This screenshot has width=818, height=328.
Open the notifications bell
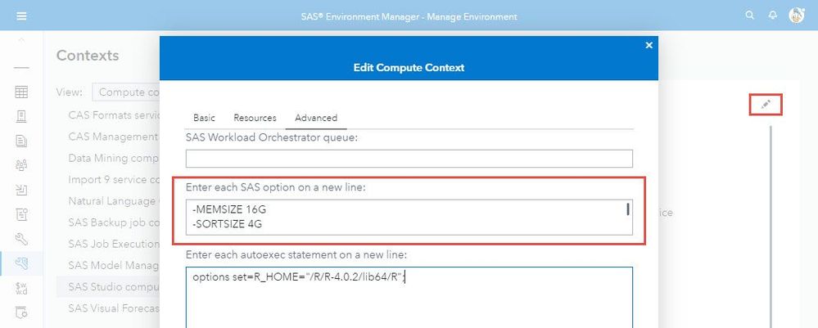[x=773, y=16]
